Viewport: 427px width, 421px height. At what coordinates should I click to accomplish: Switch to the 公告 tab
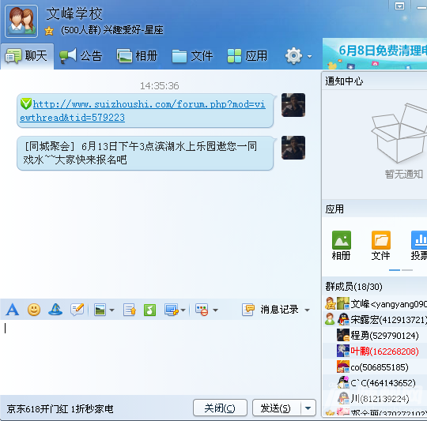81,56
